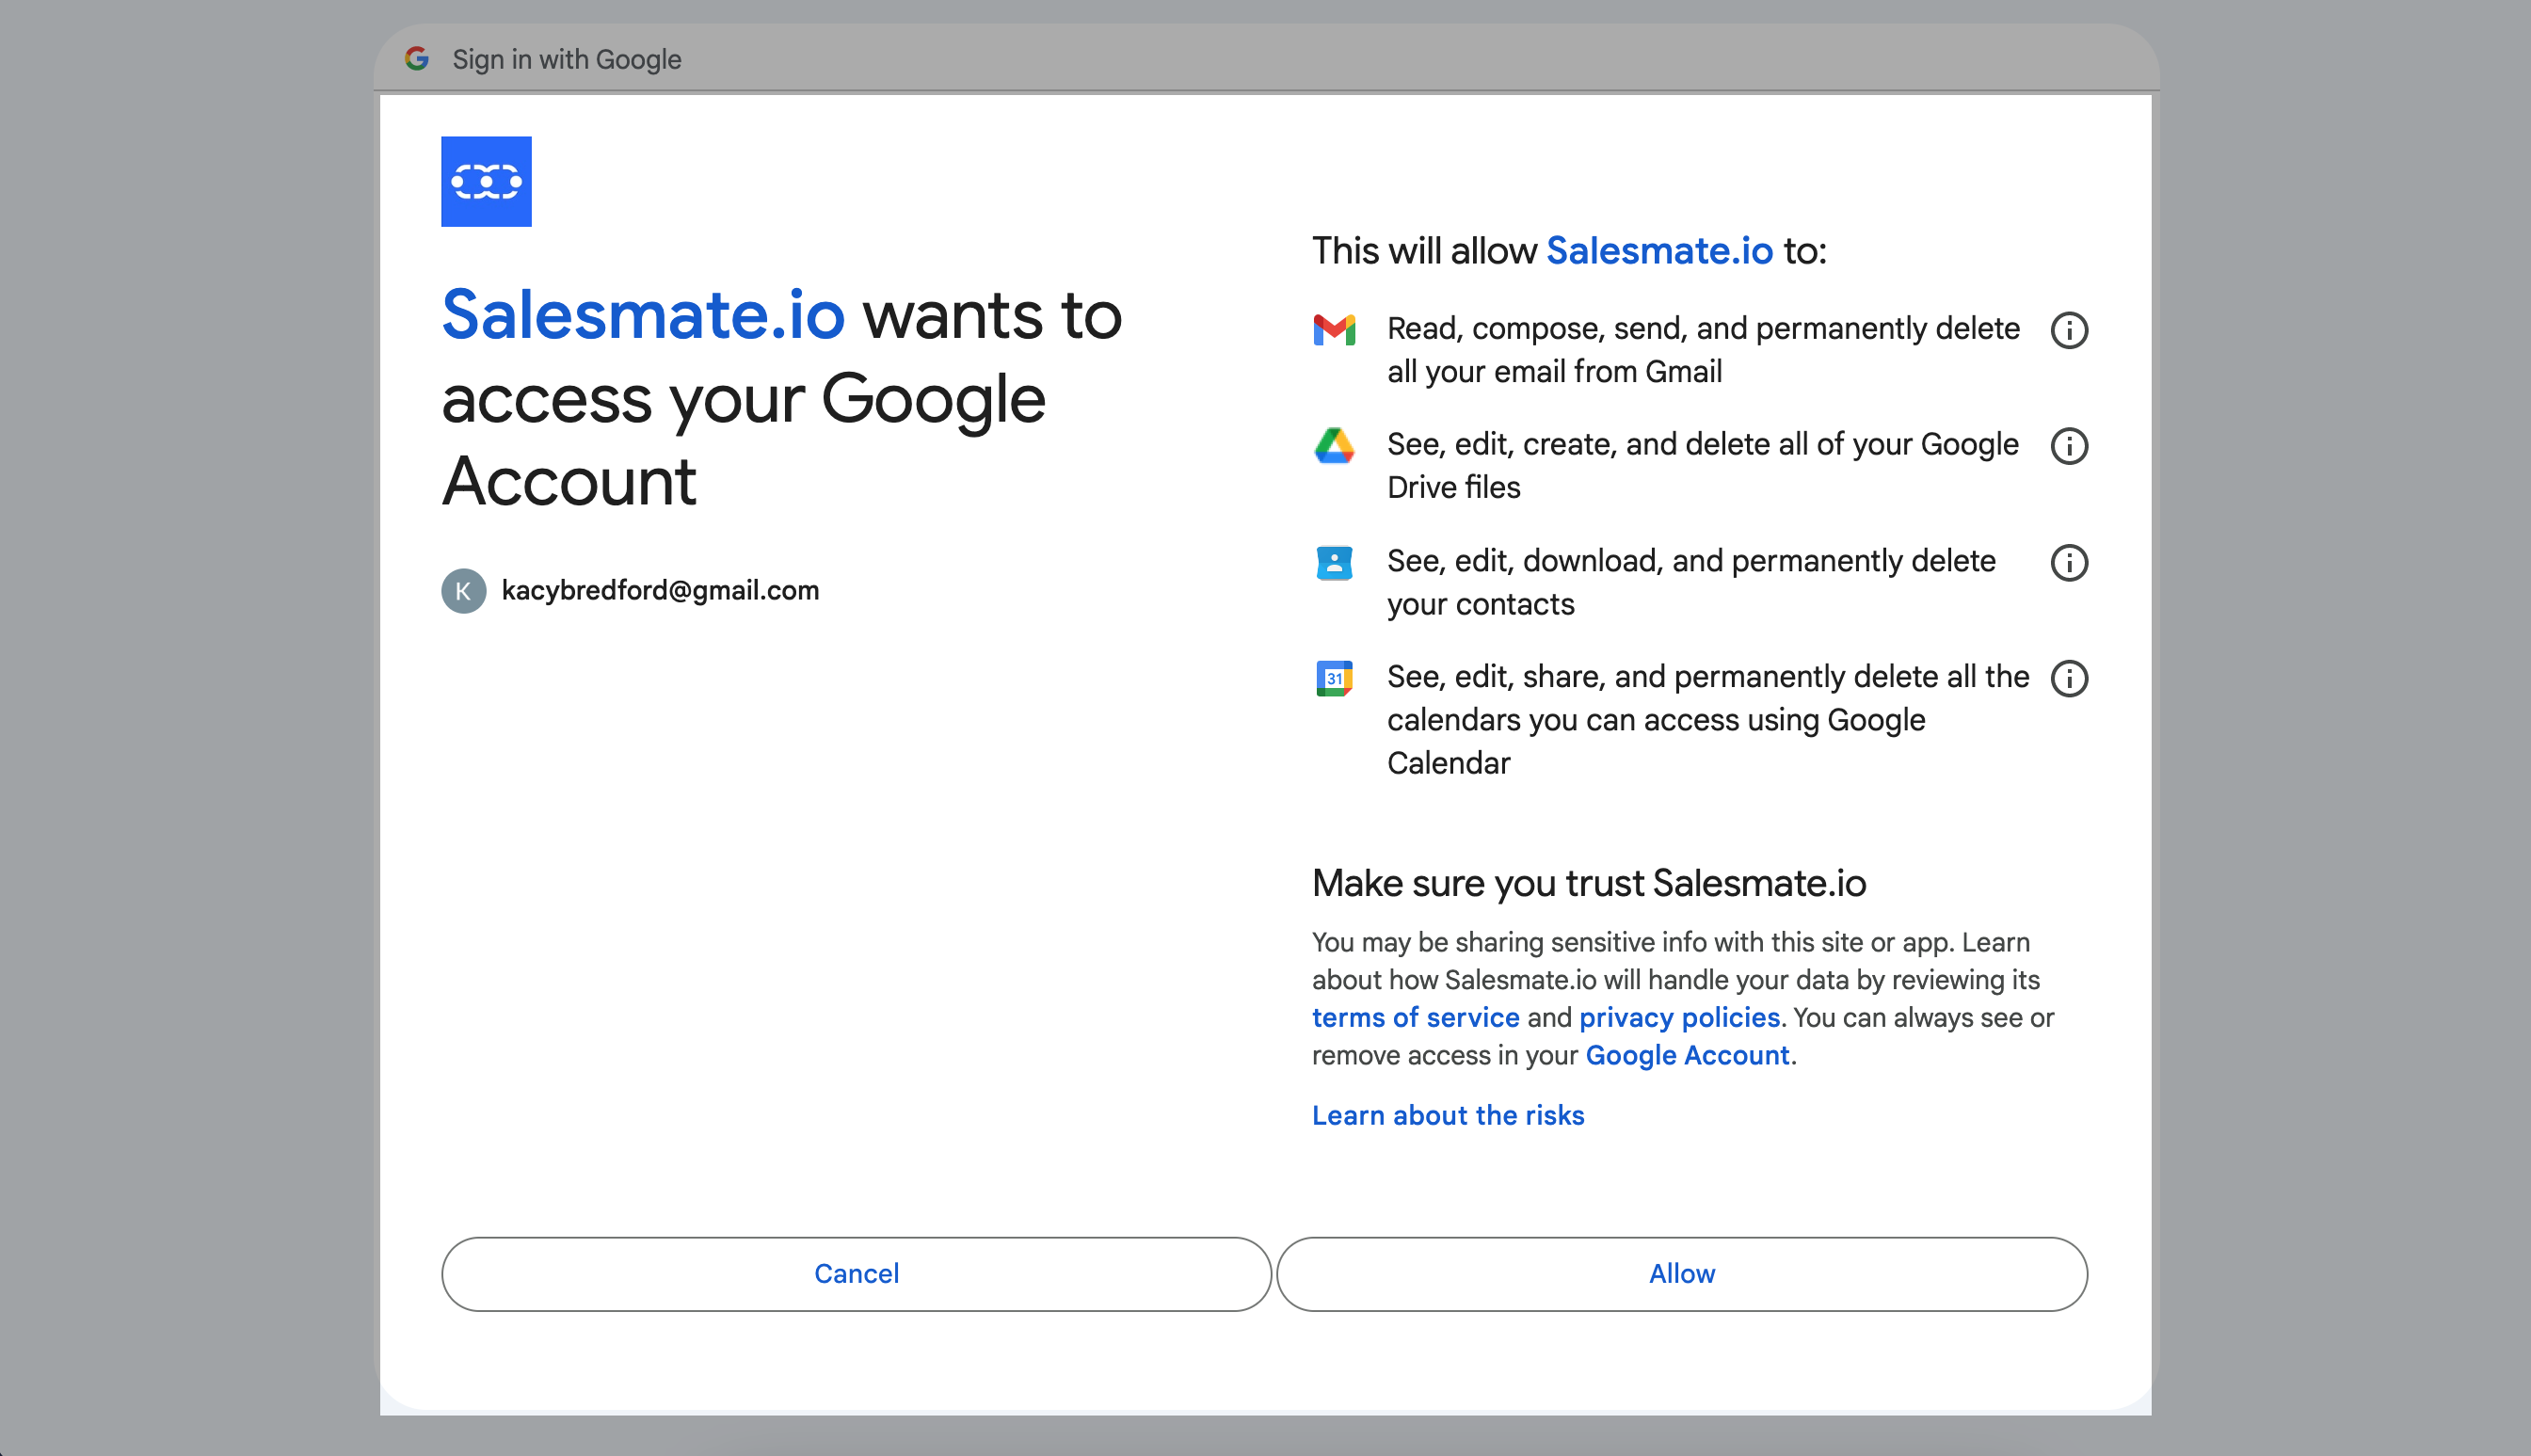Image resolution: width=2531 pixels, height=1456 pixels.
Task: Click 'See, edit, share' Calendar permission text
Action: [1708, 719]
